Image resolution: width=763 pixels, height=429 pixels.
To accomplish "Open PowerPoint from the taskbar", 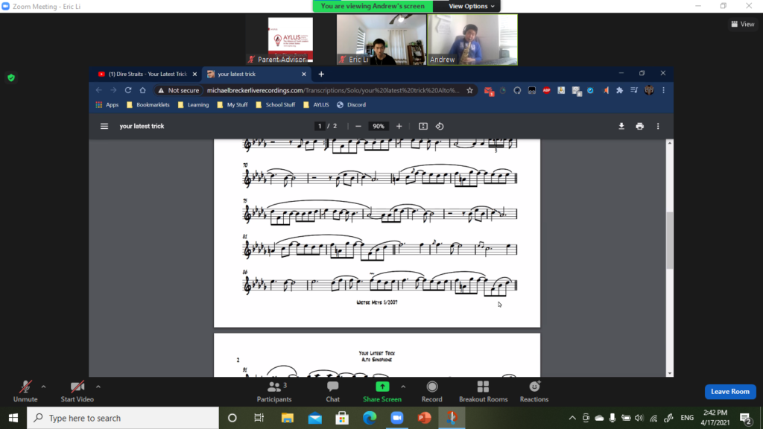I will (x=424, y=418).
